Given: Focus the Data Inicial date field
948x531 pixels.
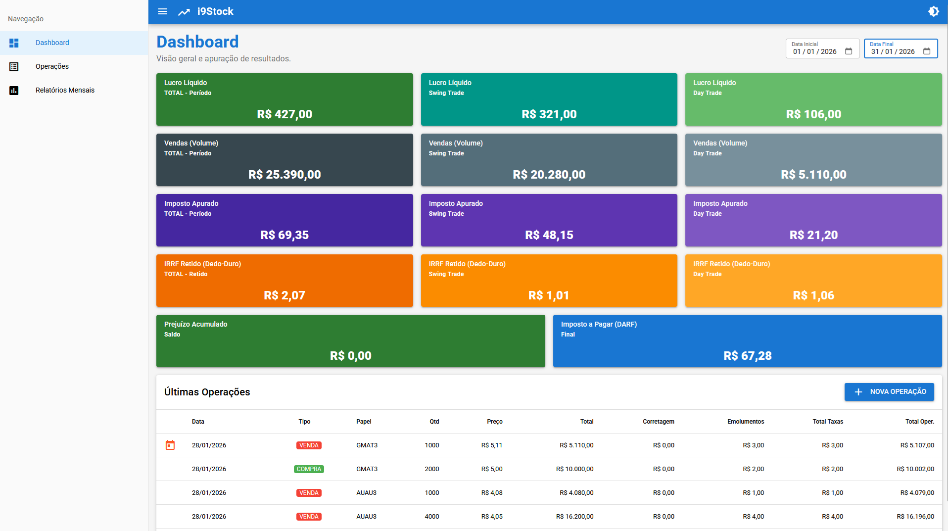Looking at the screenshot, I should [x=823, y=48].
